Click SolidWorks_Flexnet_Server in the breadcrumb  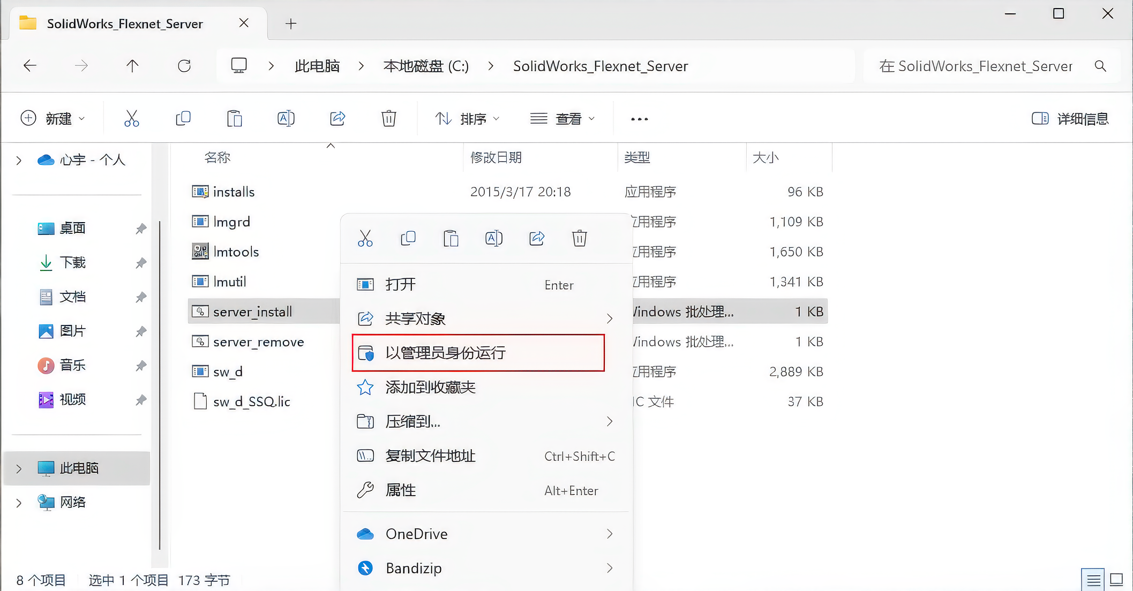tap(601, 66)
